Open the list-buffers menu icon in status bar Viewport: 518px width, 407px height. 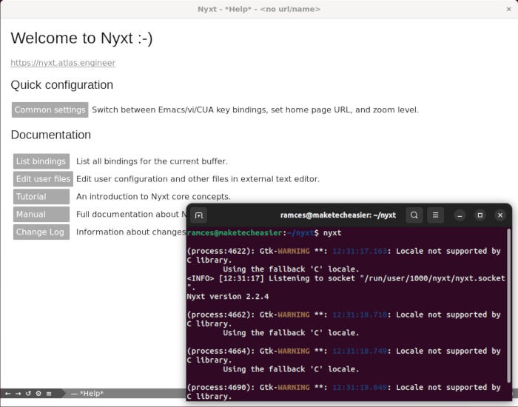[49, 394]
